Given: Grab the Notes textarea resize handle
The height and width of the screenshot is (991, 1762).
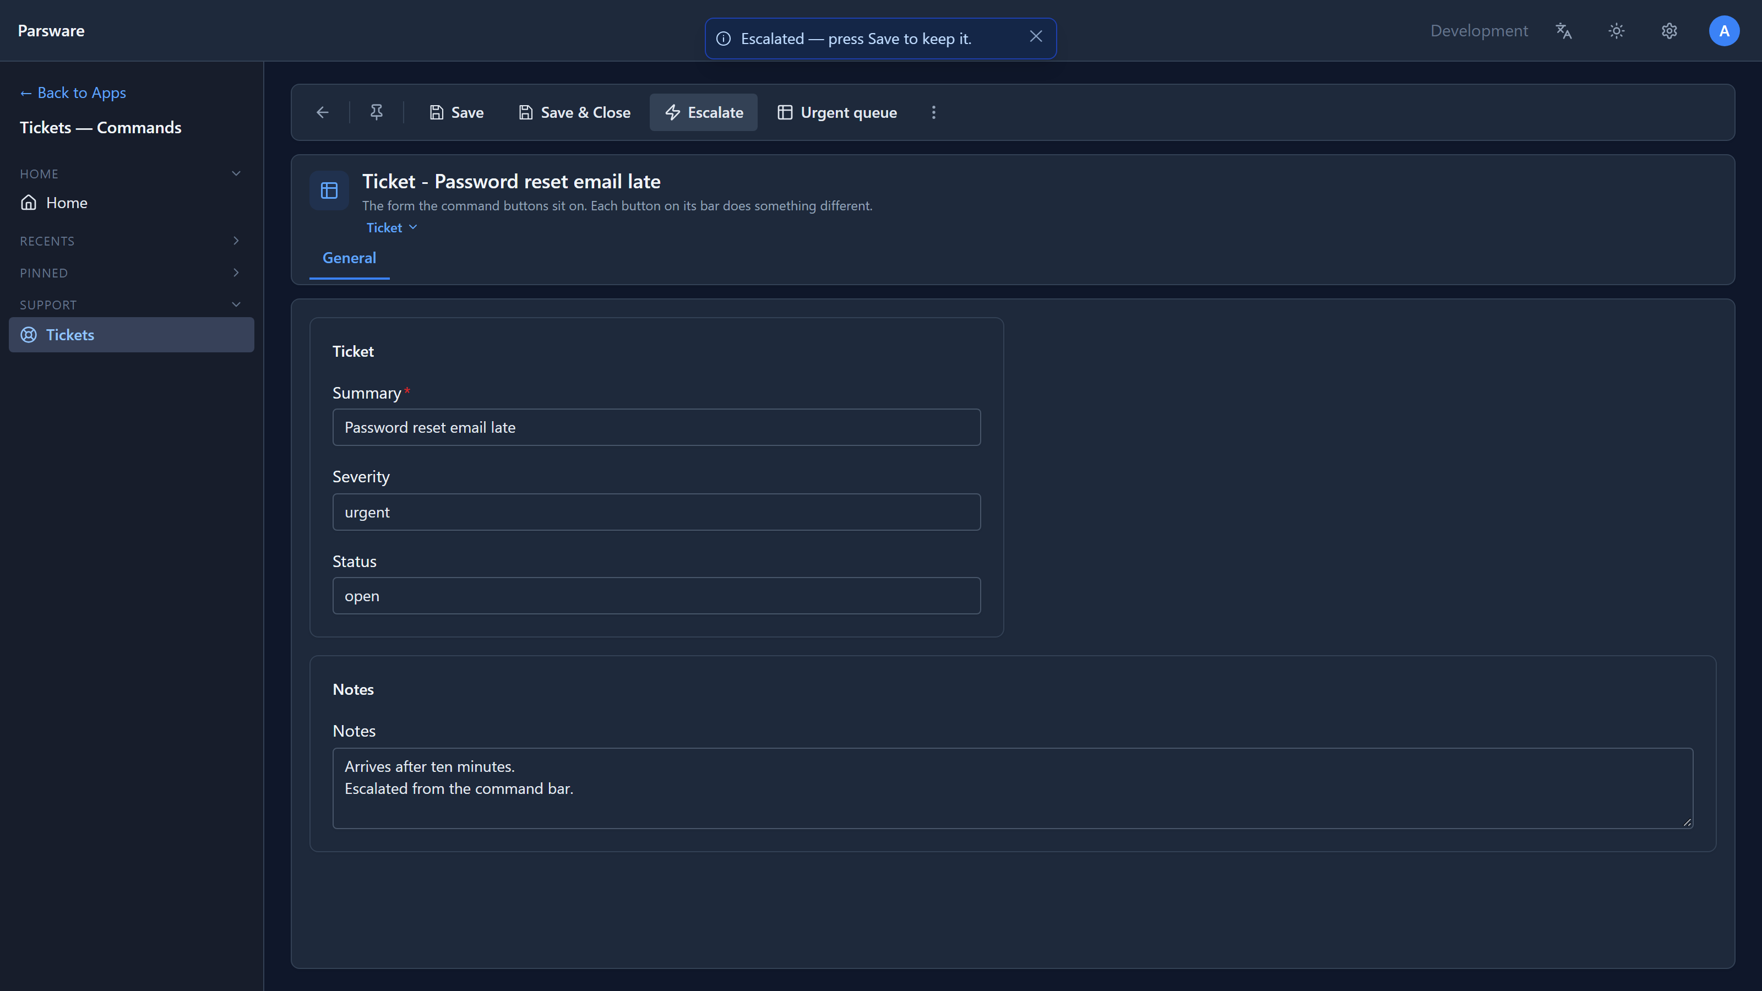Looking at the screenshot, I should (1688, 823).
